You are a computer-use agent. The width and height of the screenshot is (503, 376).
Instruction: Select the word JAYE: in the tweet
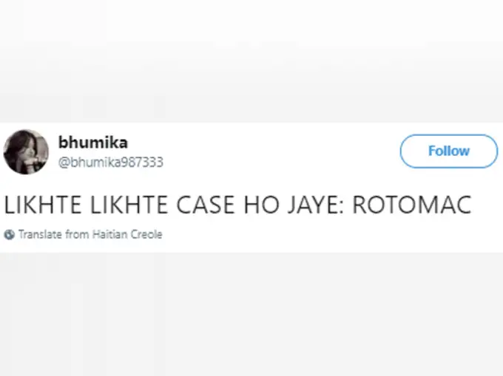315,205
